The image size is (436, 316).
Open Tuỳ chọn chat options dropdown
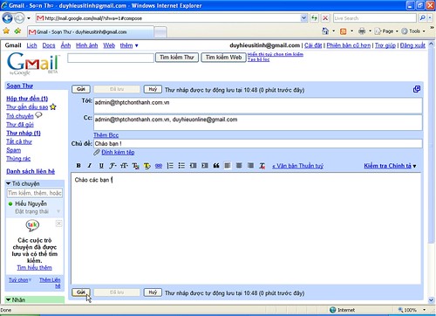tap(20, 280)
